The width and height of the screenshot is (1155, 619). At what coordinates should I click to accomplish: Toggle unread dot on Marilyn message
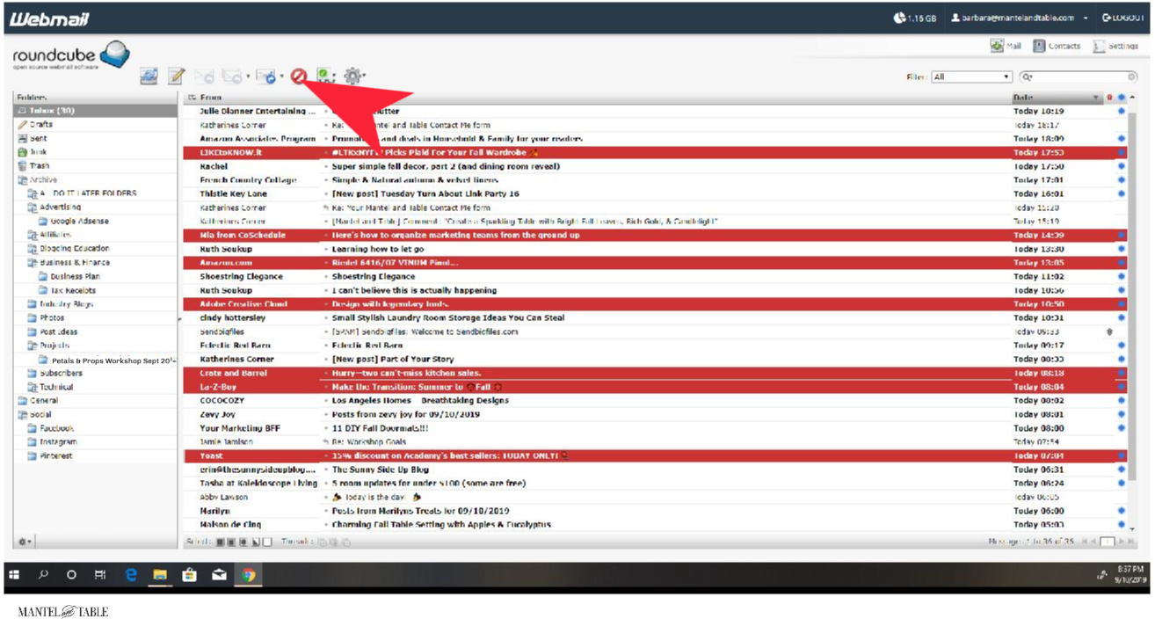pyautogui.click(x=1122, y=511)
